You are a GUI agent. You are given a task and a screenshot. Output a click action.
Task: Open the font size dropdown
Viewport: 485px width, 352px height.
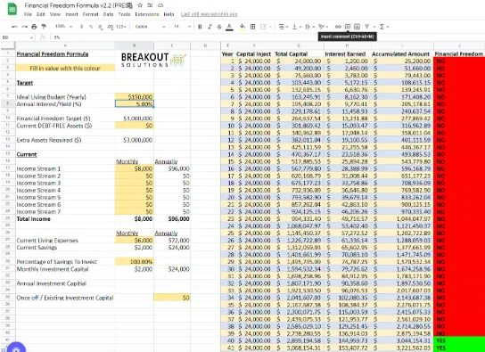click(x=182, y=27)
